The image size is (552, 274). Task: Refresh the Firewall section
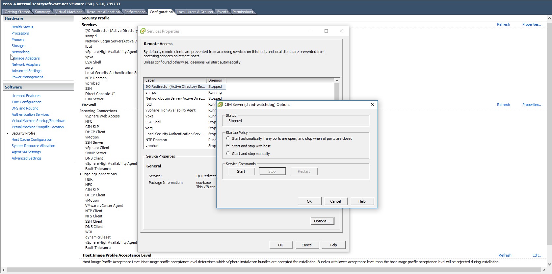coord(503,105)
